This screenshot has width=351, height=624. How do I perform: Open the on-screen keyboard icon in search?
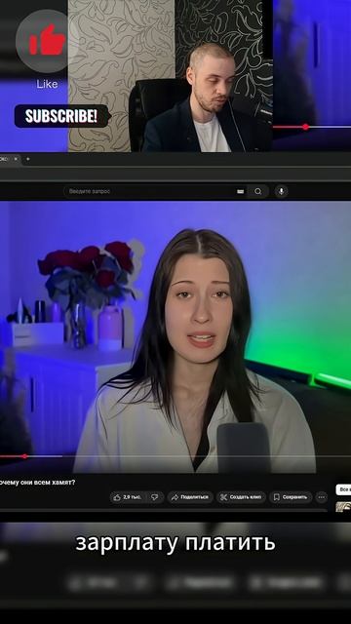pyautogui.click(x=241, y=191)
